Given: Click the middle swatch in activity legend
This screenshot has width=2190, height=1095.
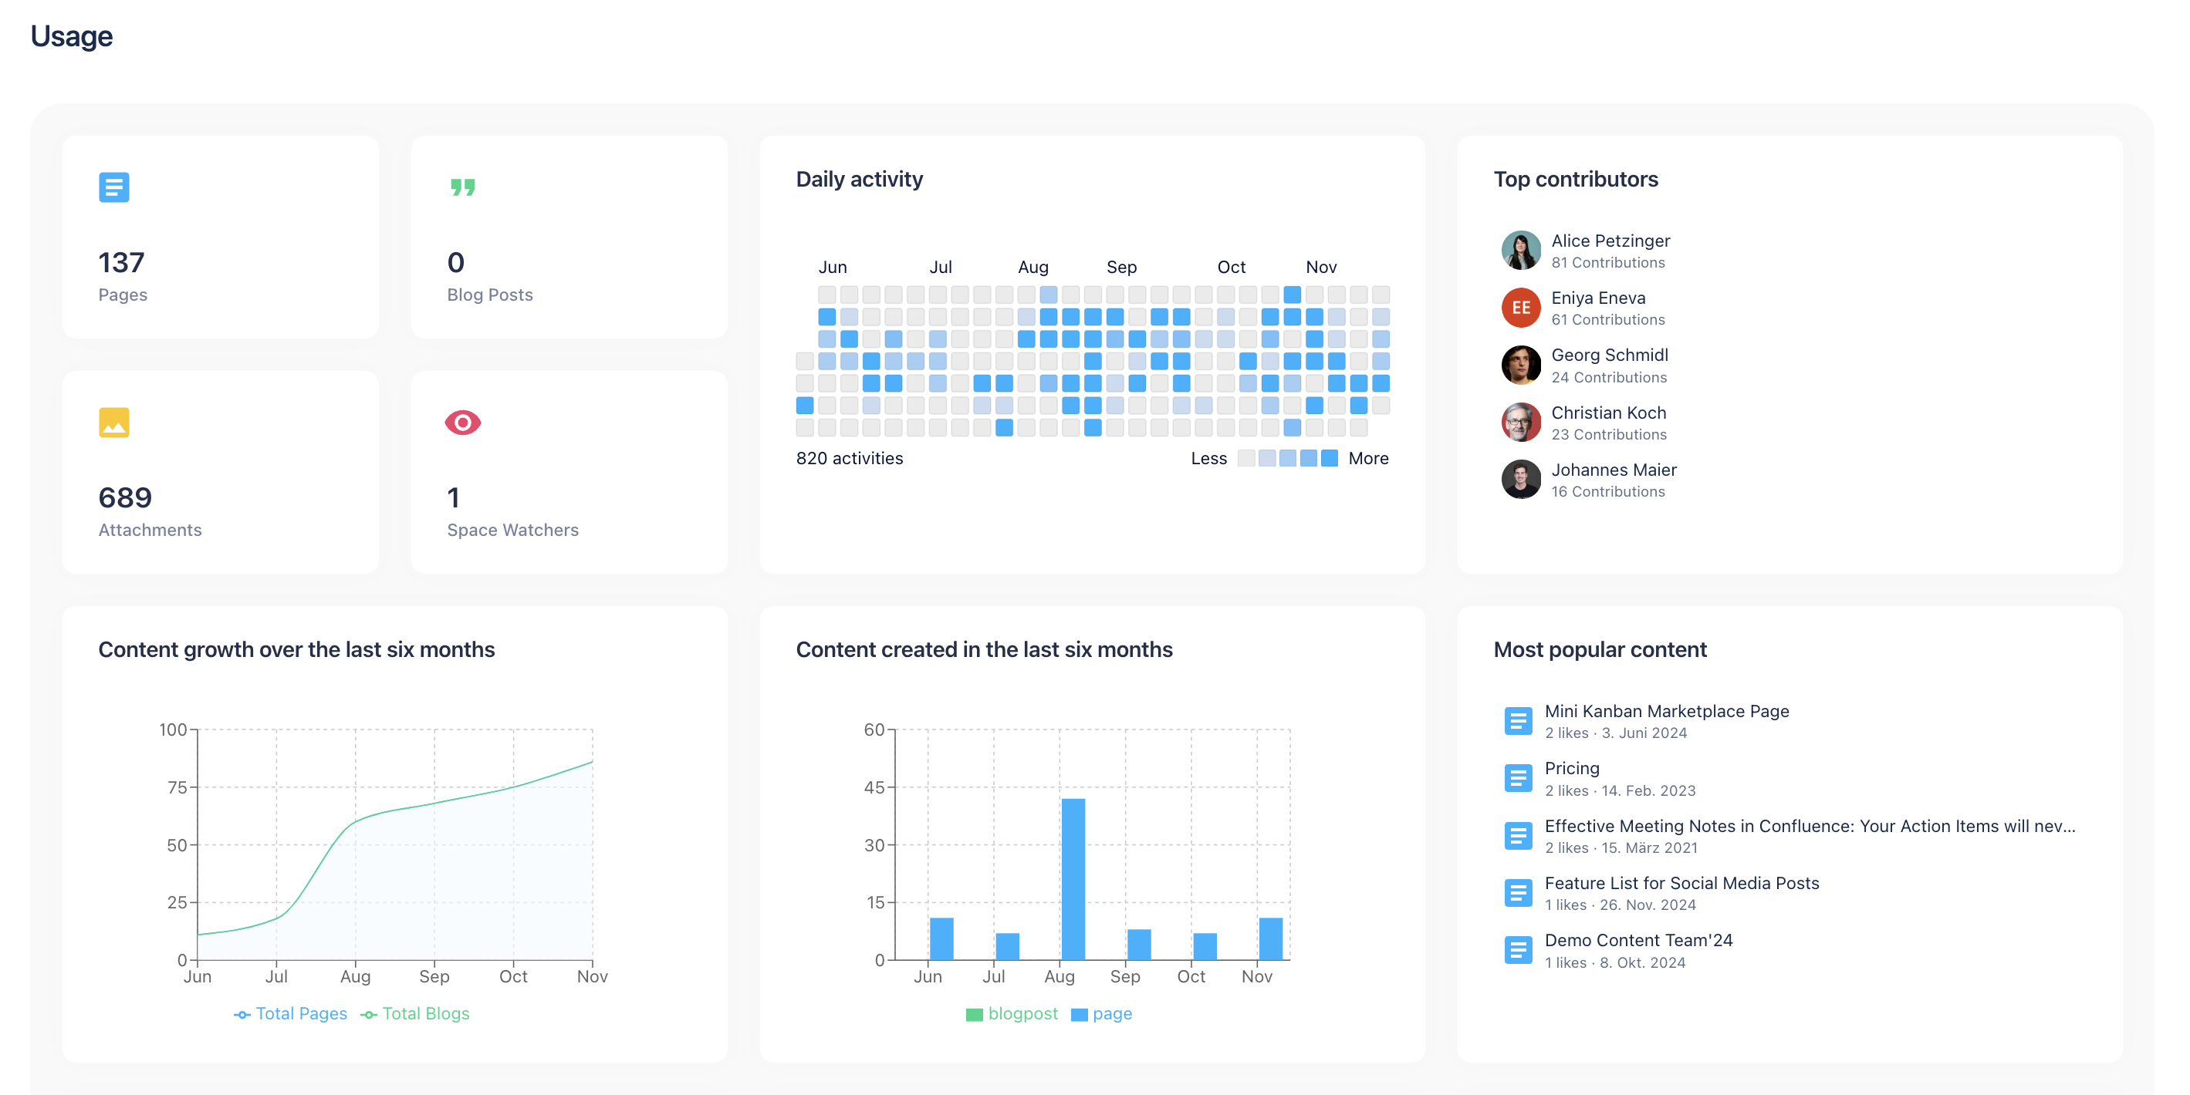Looking at the screenshot, I should (x=1288, y=458).
